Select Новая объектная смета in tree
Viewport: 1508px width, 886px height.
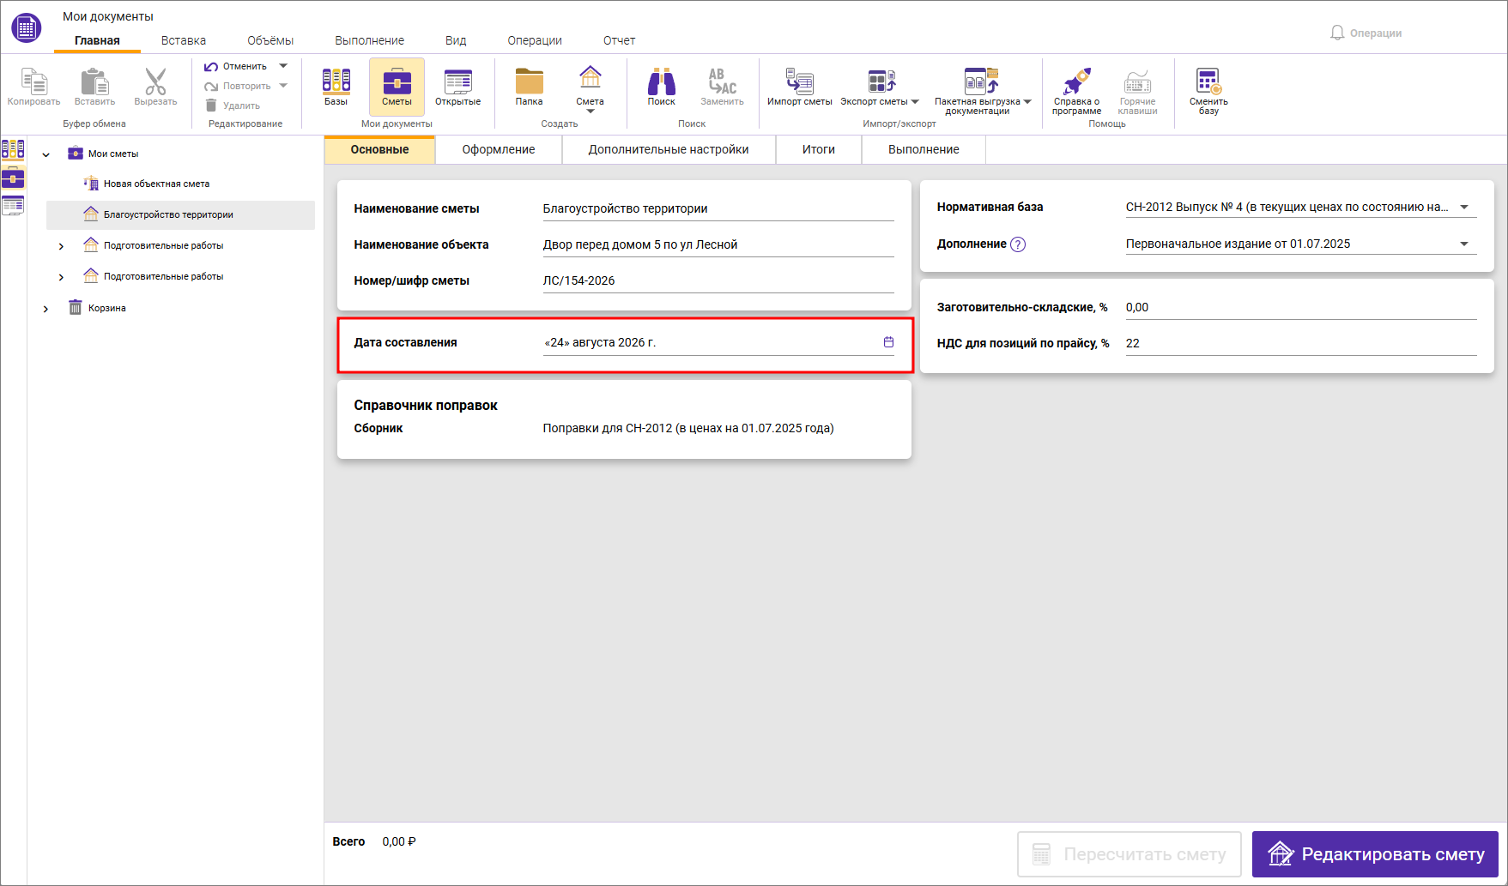click(156, 184)
